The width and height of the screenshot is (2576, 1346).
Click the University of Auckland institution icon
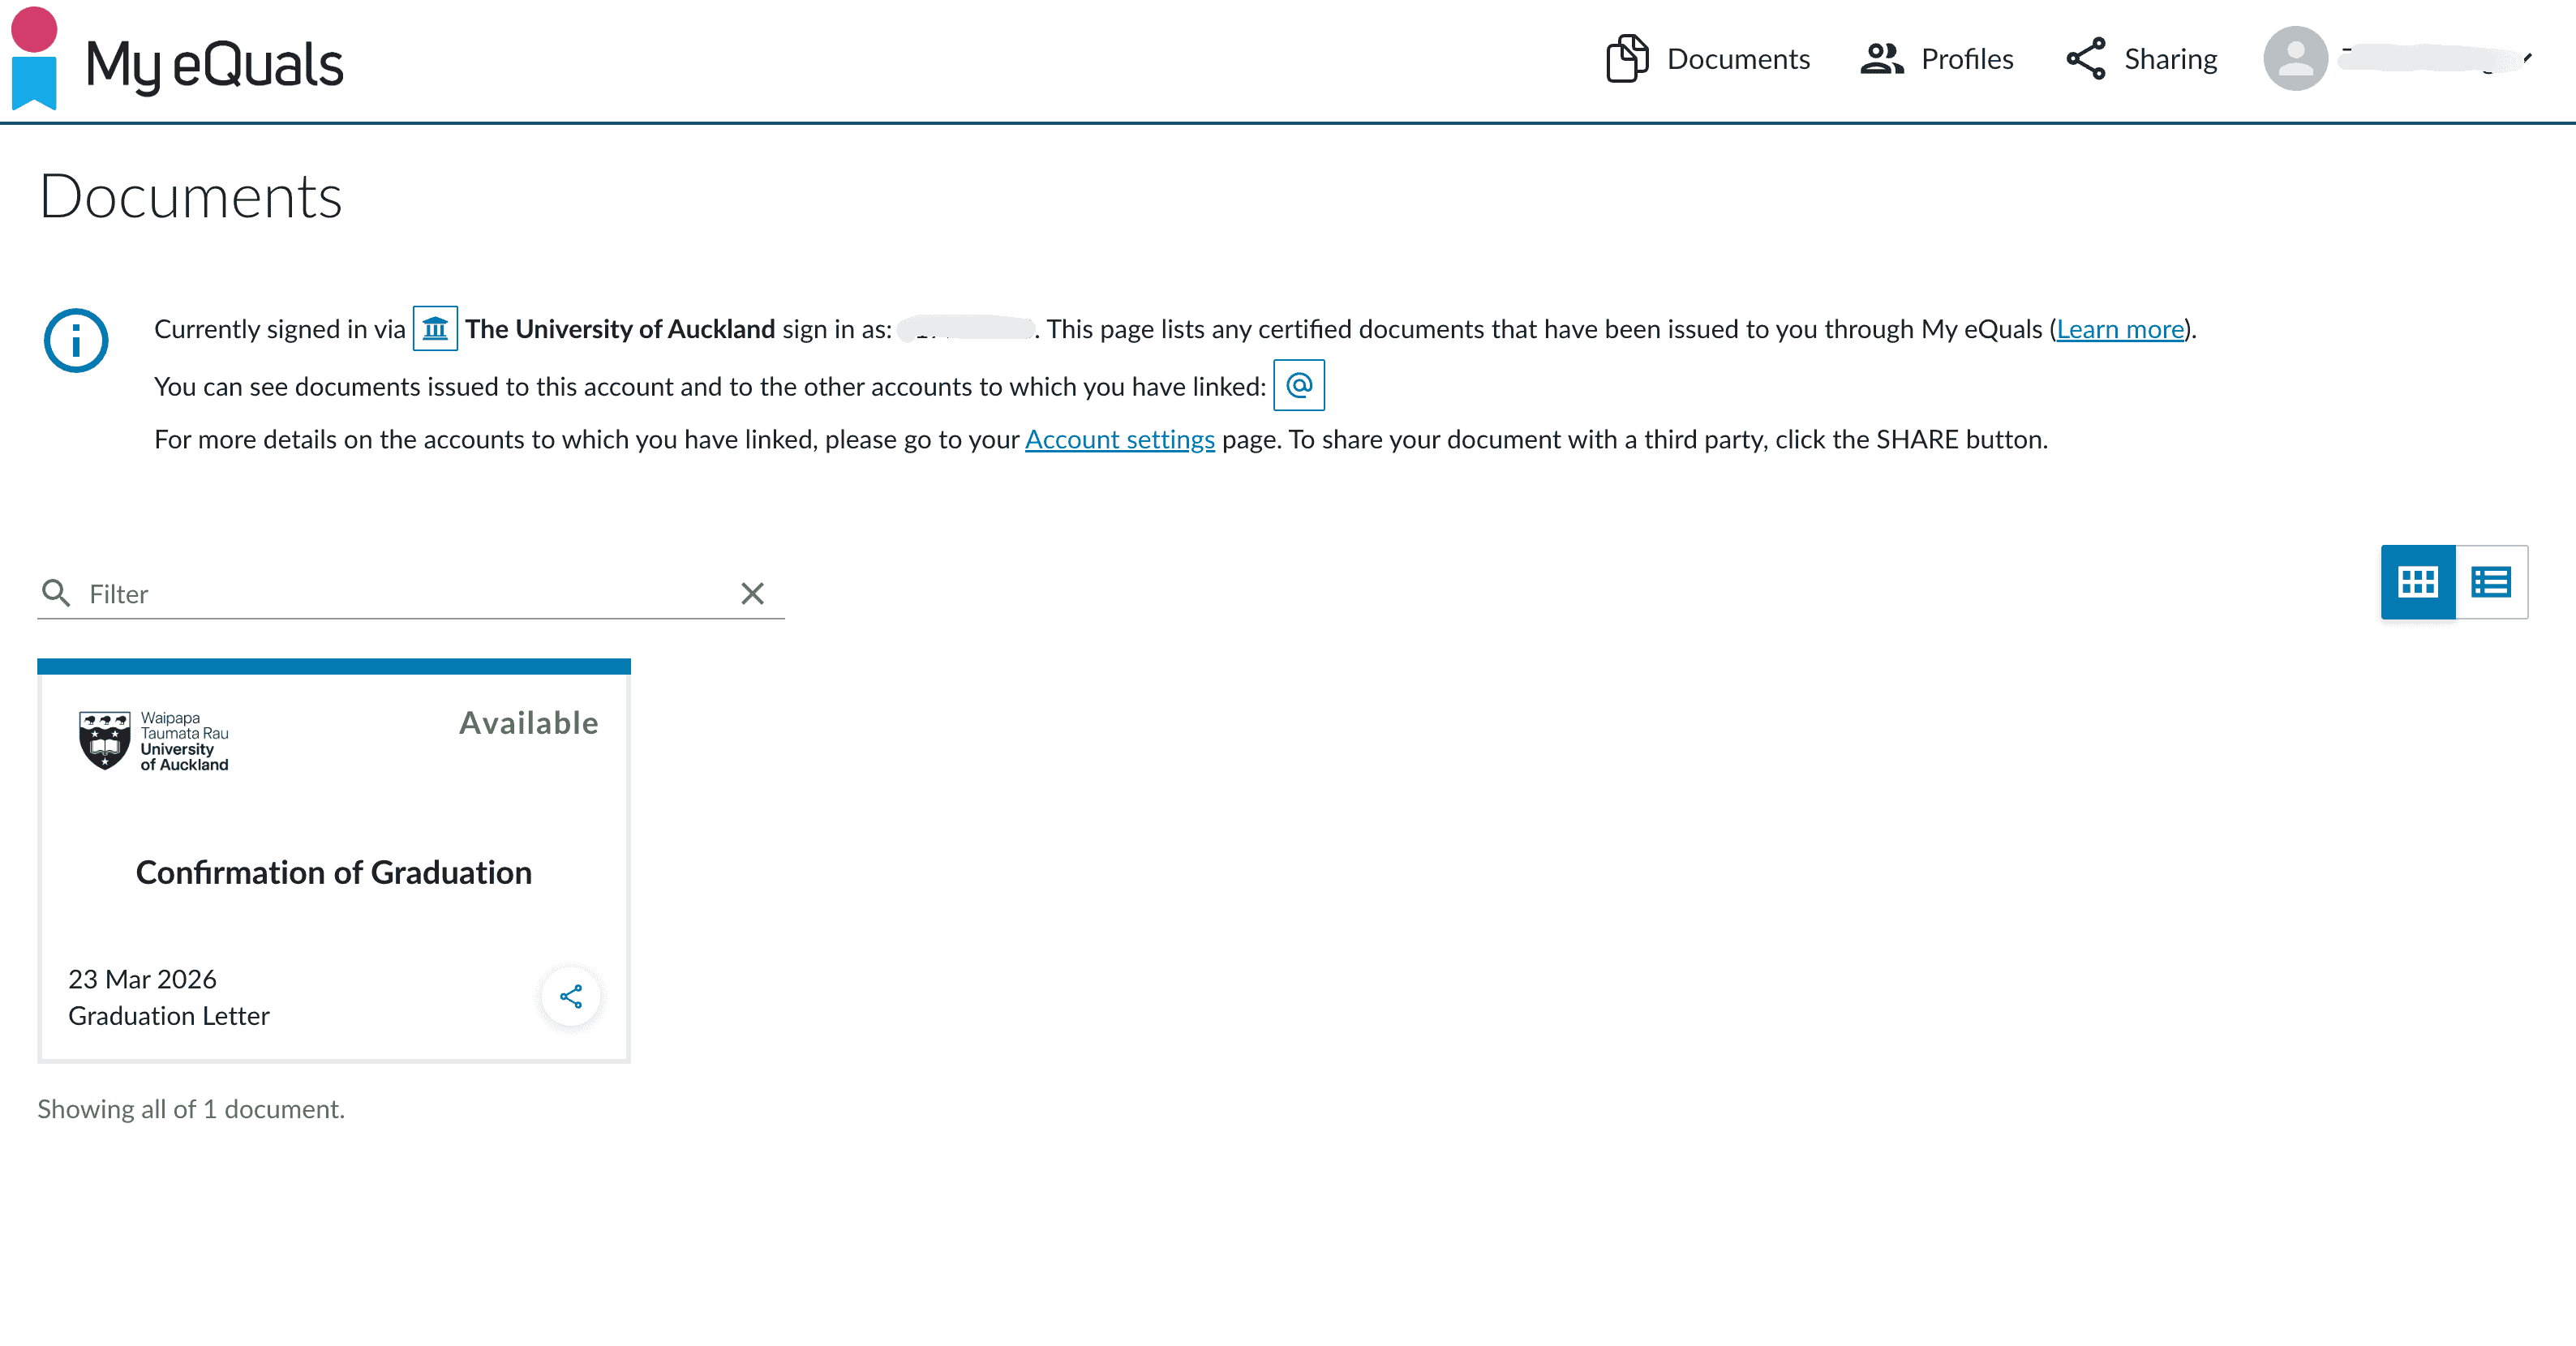[435, 329]
